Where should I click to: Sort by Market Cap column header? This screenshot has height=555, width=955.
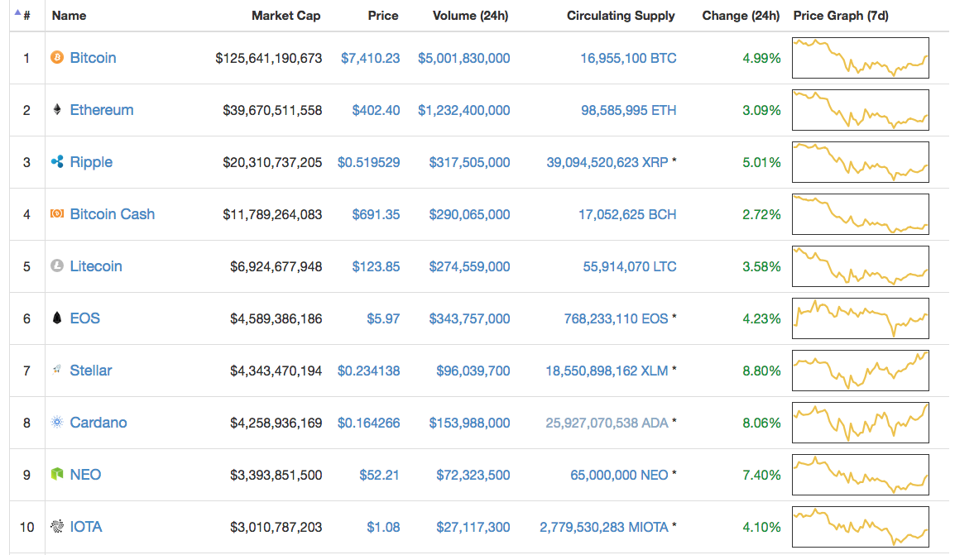point(286,16)
